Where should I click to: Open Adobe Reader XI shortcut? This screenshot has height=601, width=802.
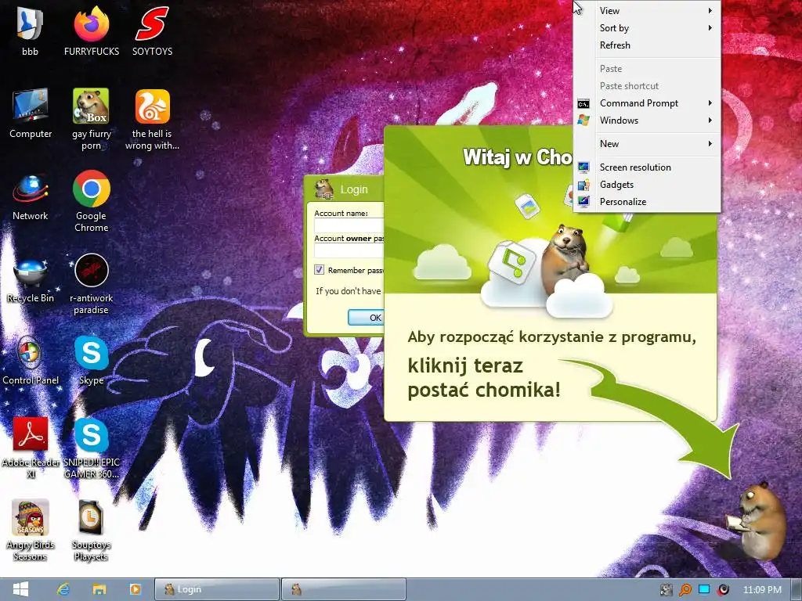(31, 448)
